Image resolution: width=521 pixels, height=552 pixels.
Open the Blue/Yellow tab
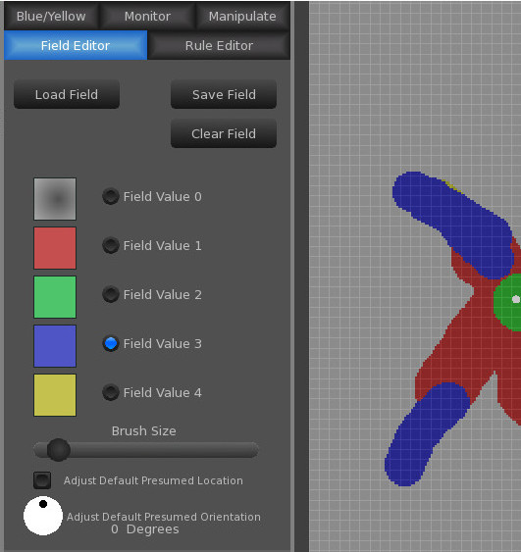click(x=51, y=17)
